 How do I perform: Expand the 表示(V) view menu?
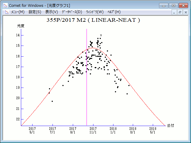[52, 12]
